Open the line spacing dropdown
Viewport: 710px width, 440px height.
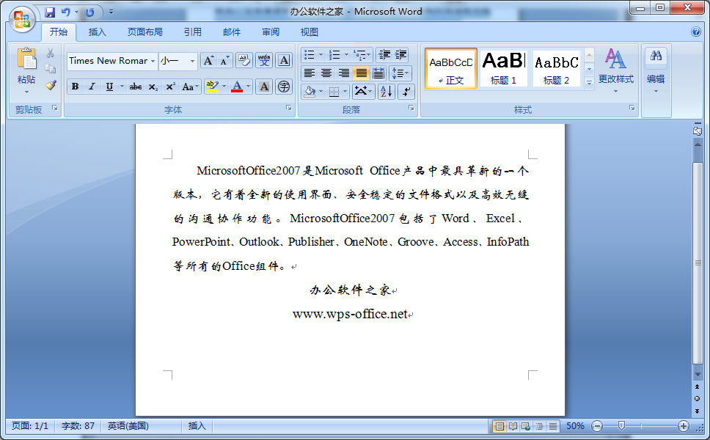[400, 73]
